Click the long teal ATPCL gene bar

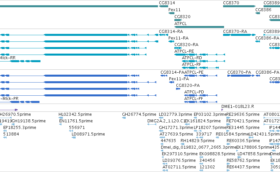coord(199,27)
